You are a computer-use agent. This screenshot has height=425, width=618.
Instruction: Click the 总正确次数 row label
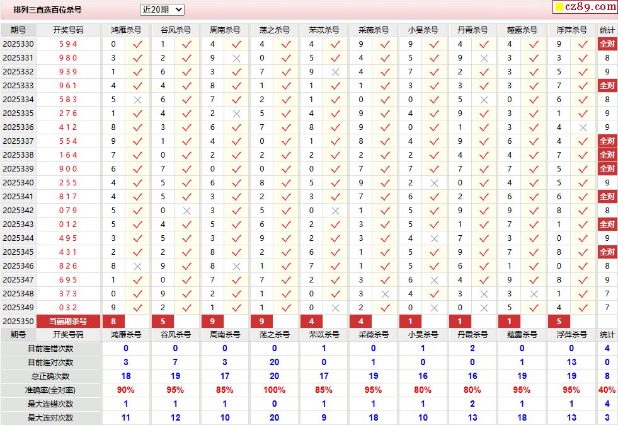pyautogui.click(x=50, y=376)
